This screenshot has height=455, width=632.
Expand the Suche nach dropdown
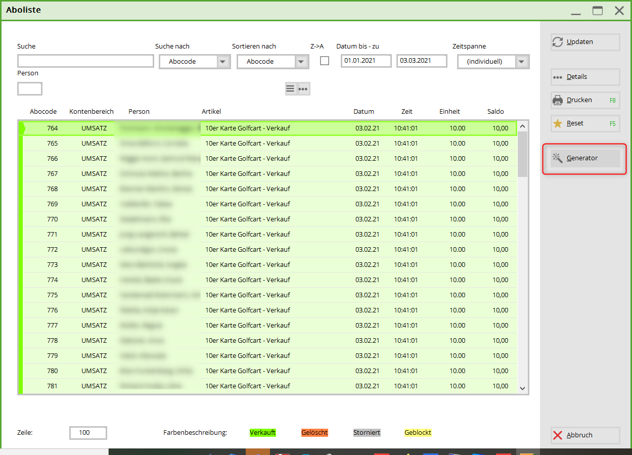click(x=223, y=62)
